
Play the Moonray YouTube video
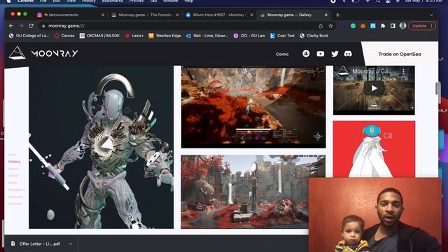point(374,88)
